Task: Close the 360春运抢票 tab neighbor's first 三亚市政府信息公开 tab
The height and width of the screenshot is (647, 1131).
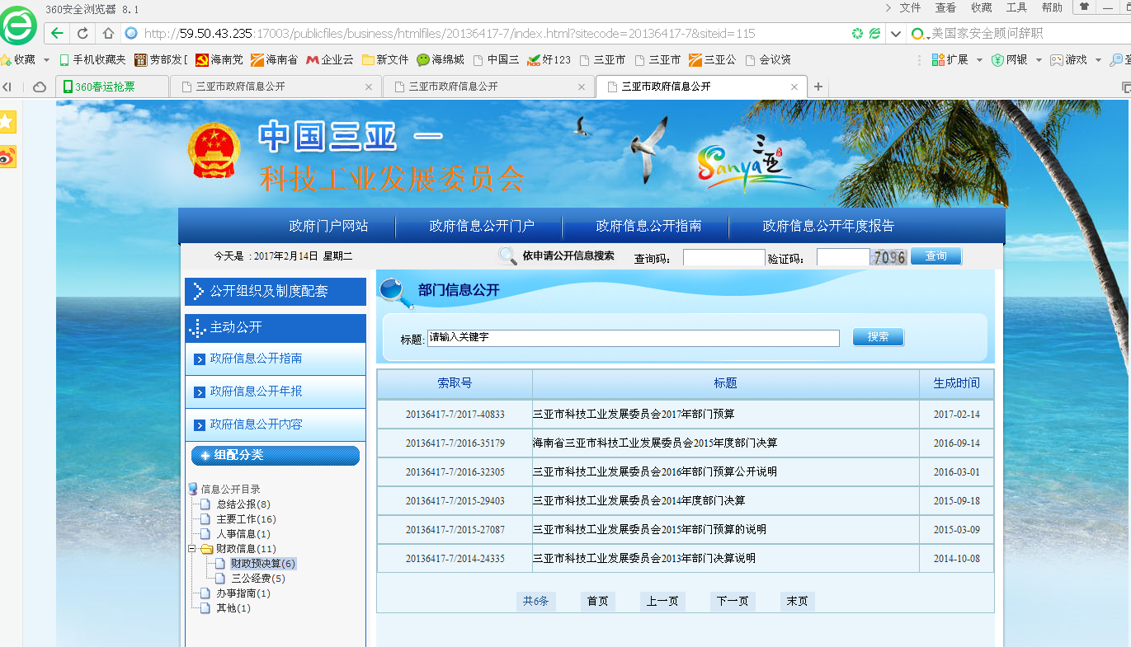Action: 369,87
